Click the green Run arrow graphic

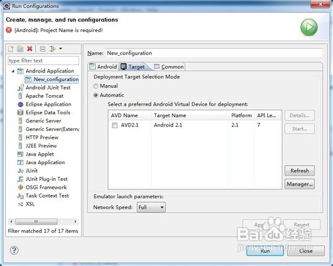309,27
